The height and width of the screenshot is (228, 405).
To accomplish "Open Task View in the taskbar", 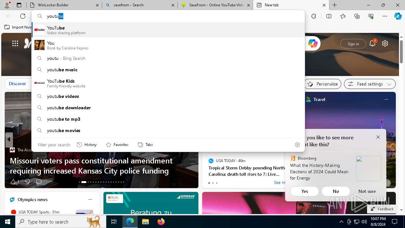I will coord(114,222).
